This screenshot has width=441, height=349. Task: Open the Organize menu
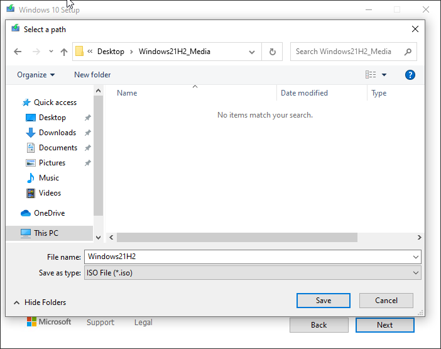coord(36,75)
